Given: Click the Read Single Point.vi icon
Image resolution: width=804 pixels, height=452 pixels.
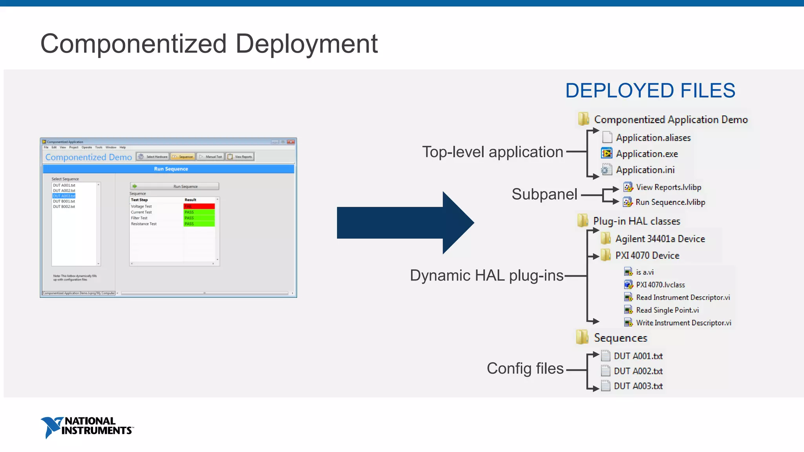Looking at the screenshot, I should pyautogui.click(x=629, y=310).
